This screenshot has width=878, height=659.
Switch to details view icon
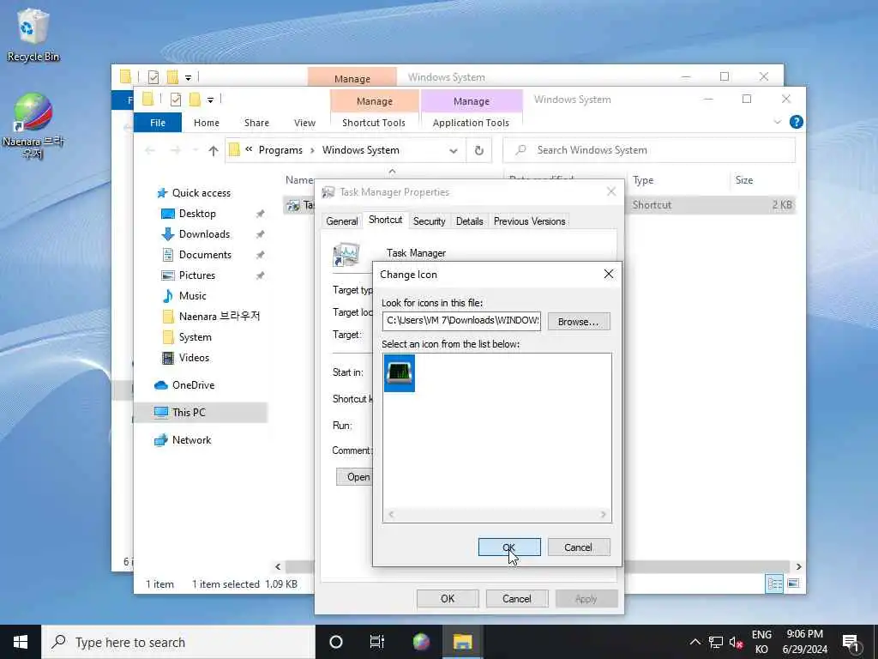(x=774, y=583)
